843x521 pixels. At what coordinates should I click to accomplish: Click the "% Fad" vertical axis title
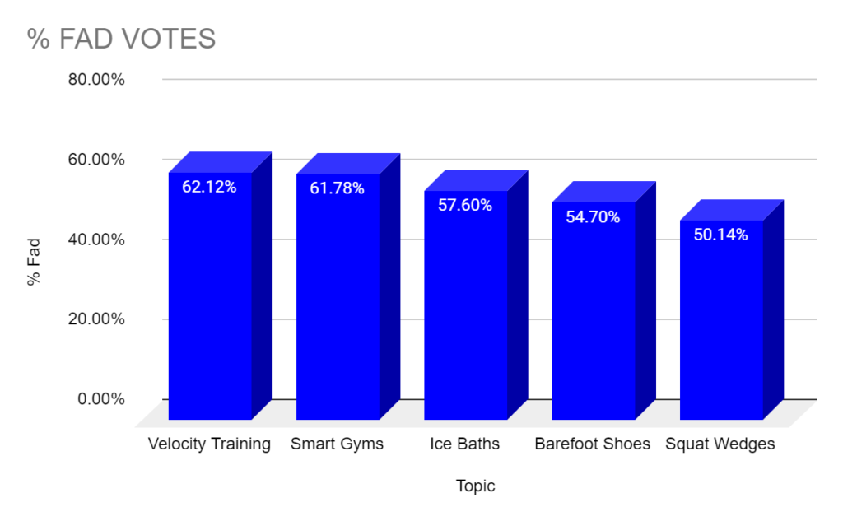click(x=34, y=262)
